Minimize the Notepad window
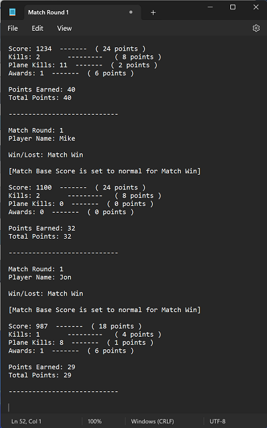267x428 pixels. point(210,7)
